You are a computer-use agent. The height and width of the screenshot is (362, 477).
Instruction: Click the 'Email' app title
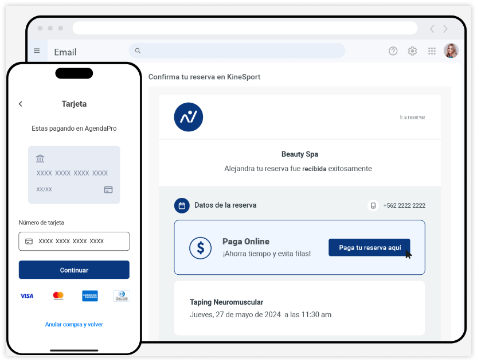(65, 52)
